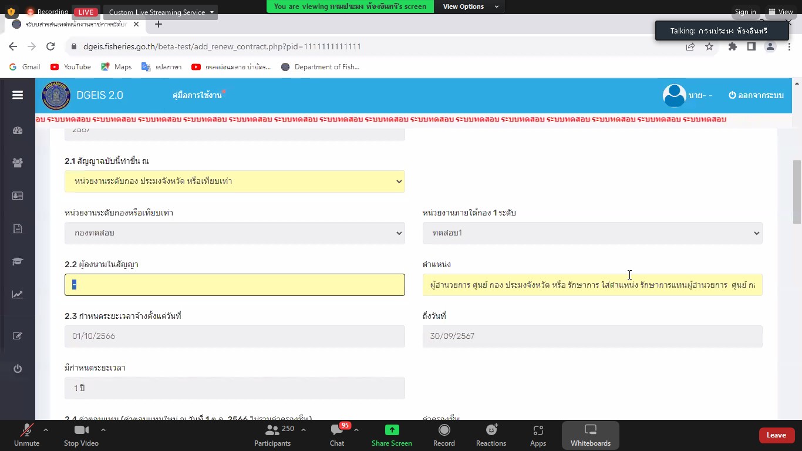This screenshot has width=802, height=451.
Task: Toggle Record in the Zoom toolbar
Action: (444, 435)
